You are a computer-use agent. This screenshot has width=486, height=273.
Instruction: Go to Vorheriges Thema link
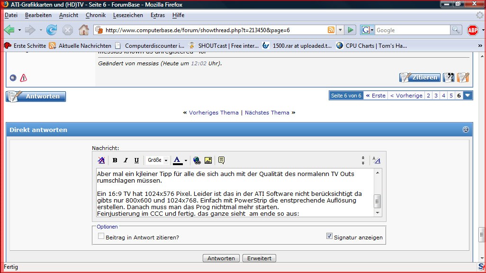click(x=214, y=113)
